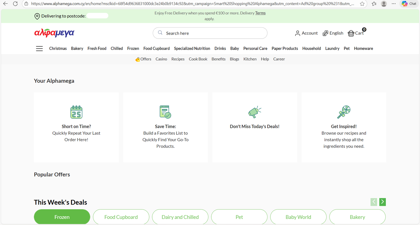The height and width of the screenshot is (225, 420).
Task: Click Don't Miss Today's Deals text
Action: [255, 127]
